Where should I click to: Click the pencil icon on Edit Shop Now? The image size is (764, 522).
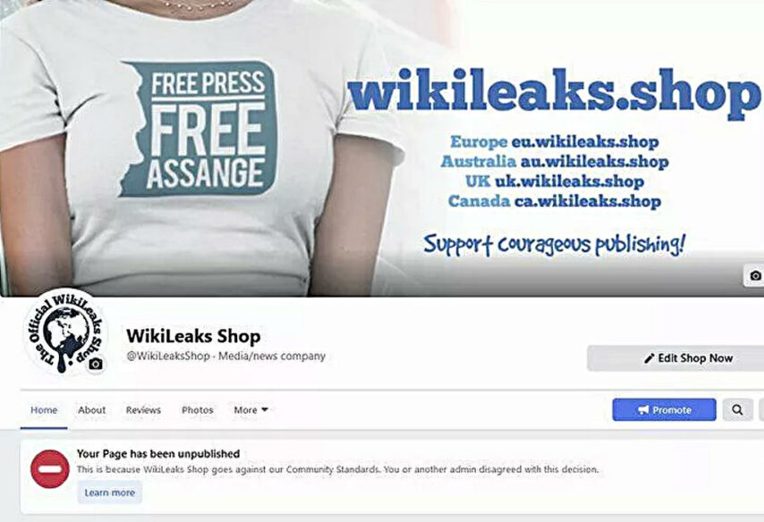coord(649,358)
